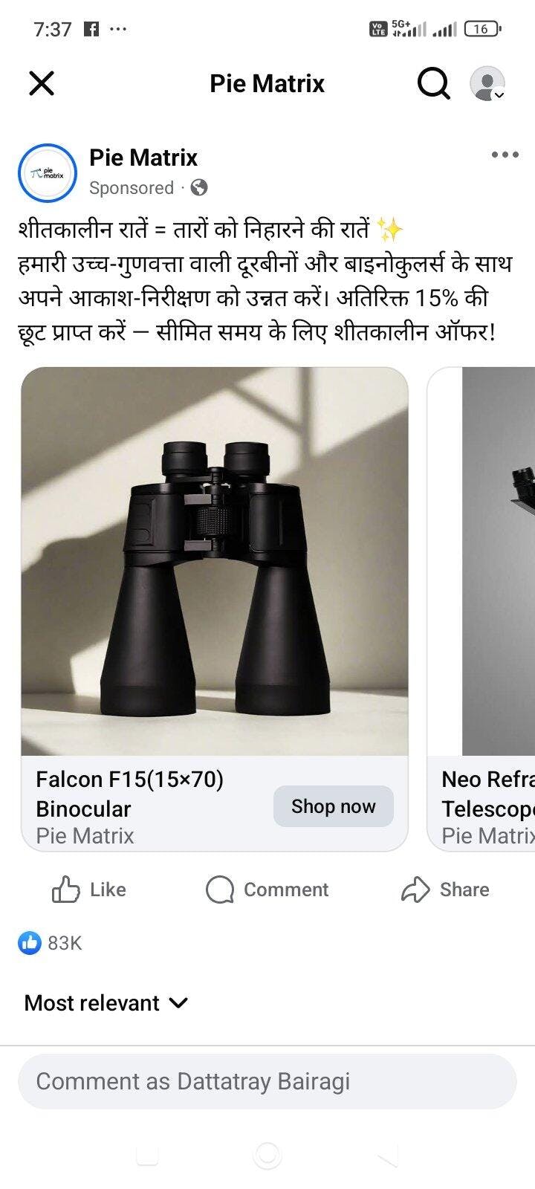Viewport: 535px width, 1189px height.
Task: Open the Pie Matrix page logo avatar
Action: (48, 173)
